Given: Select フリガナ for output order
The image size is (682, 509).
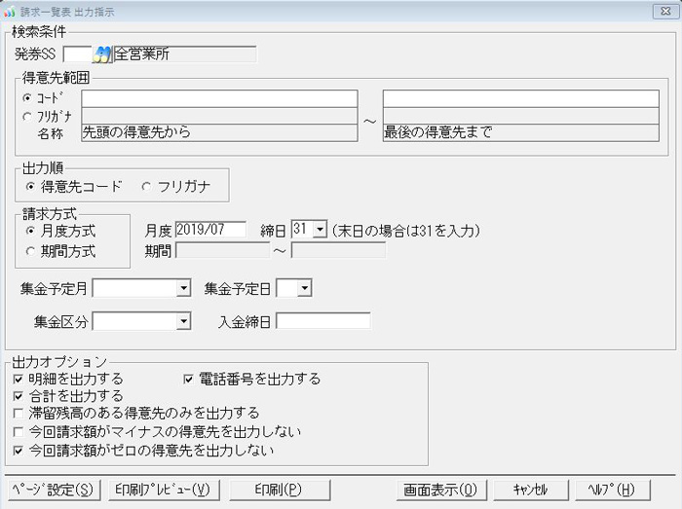Looking at the screenshot, I should (148, 185).
